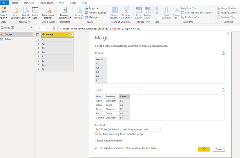Screen dimensions: 240x158
Task: Click cell B4 in row 8
Action: 57,69
